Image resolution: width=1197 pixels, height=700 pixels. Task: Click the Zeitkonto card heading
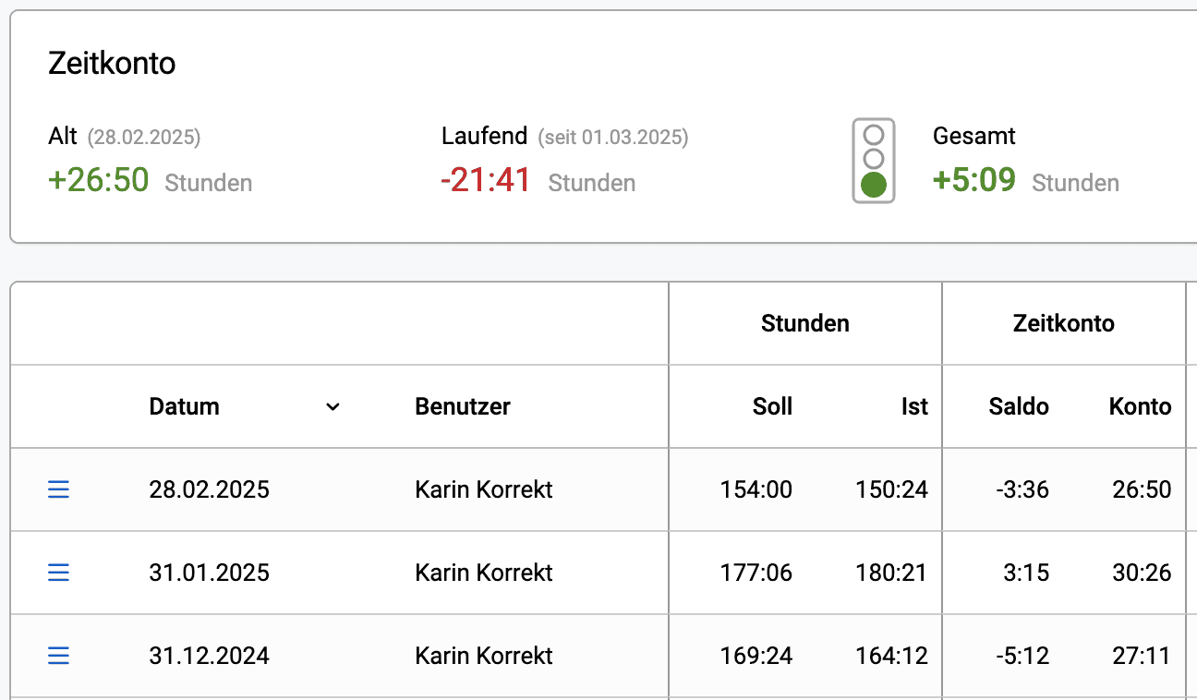click(x=112, y=64)
